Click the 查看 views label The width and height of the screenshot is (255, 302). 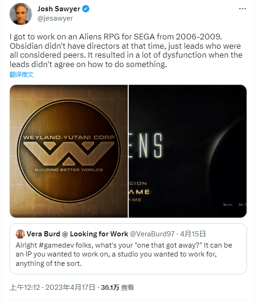pos(127,287)
